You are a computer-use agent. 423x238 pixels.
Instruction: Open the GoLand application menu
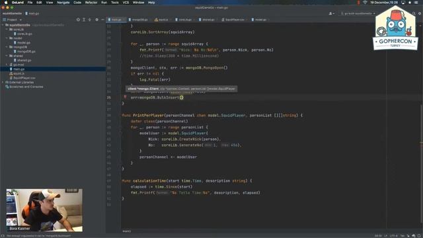point(18,3)
